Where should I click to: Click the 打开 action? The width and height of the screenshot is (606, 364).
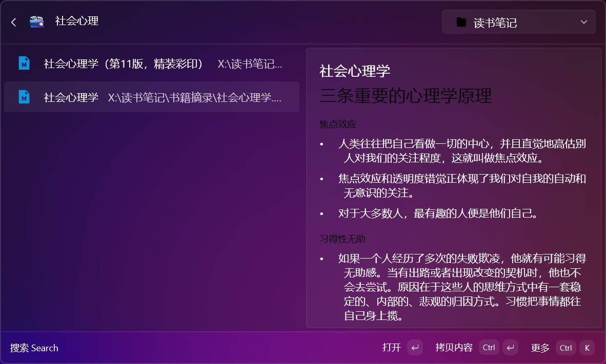tap(392, 348)
